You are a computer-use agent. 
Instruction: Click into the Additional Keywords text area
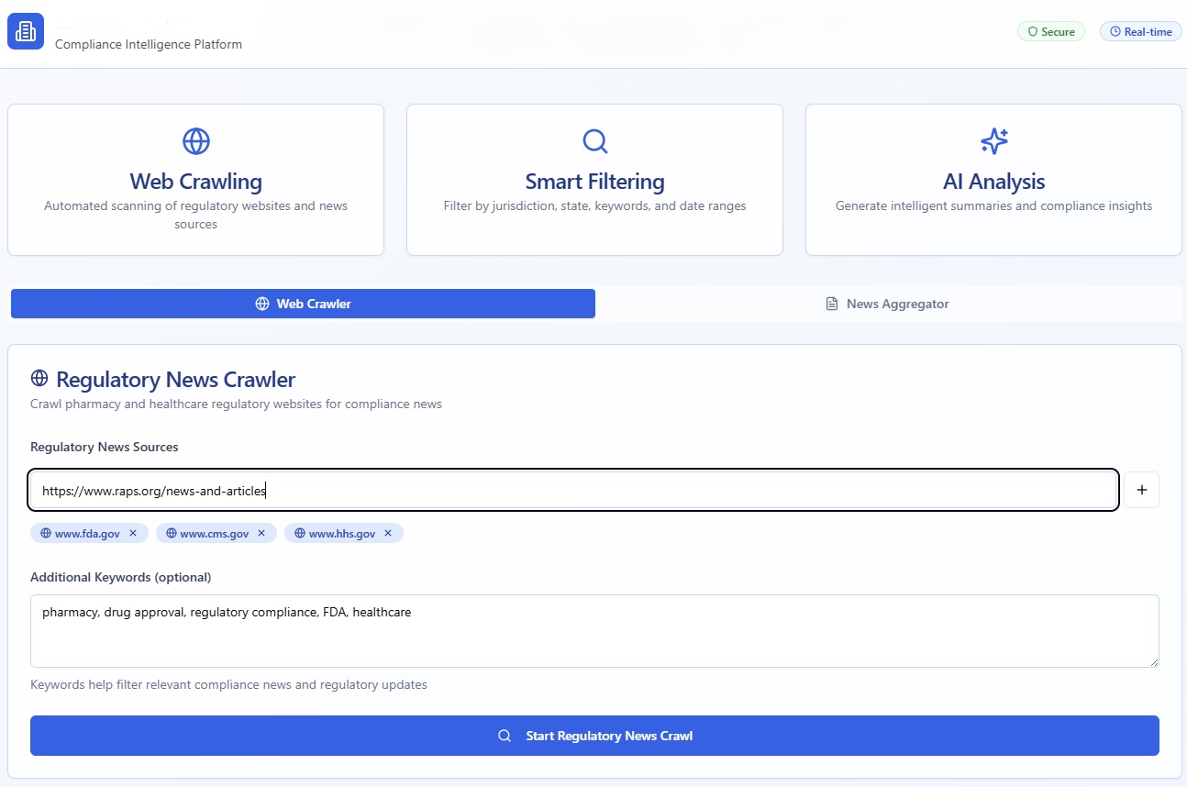(594, 631)
